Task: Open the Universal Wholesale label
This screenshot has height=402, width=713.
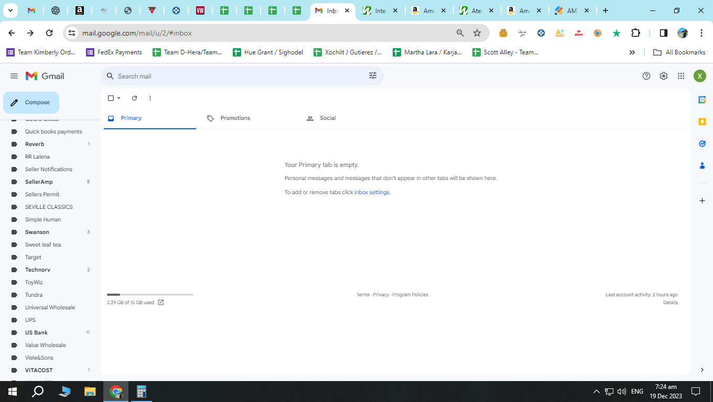Action: (50, 307)
